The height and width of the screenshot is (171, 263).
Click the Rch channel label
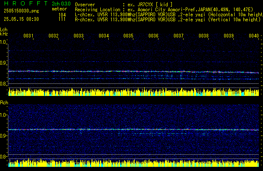[x=4, y=103]
